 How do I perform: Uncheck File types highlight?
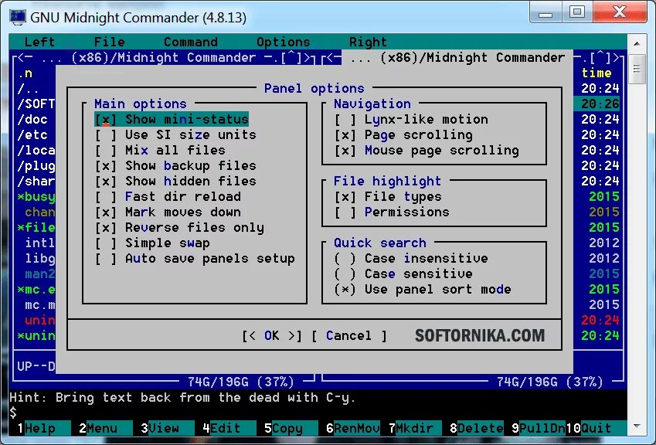coord(388,196)
